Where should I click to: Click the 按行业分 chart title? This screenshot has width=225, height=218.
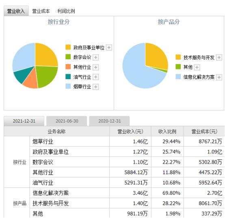(x=59, y=22)
